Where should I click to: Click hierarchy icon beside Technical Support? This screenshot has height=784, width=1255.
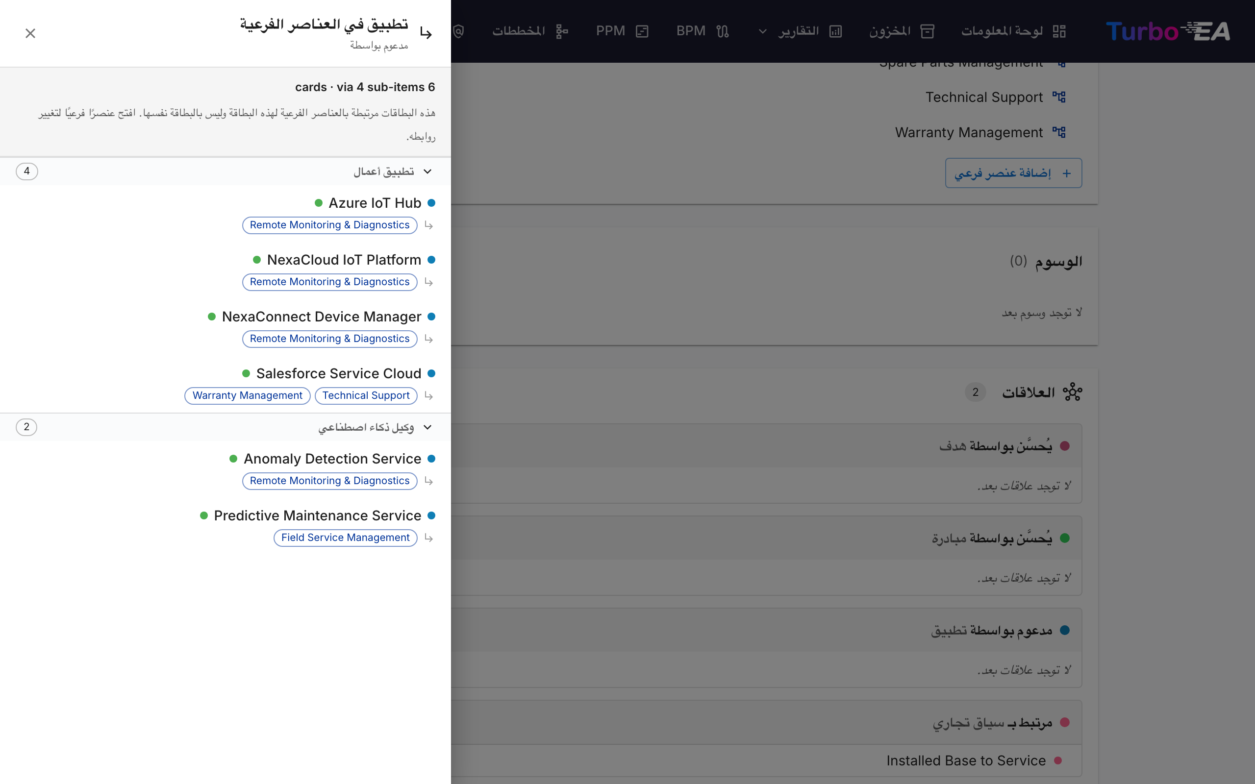[1058, 97]
